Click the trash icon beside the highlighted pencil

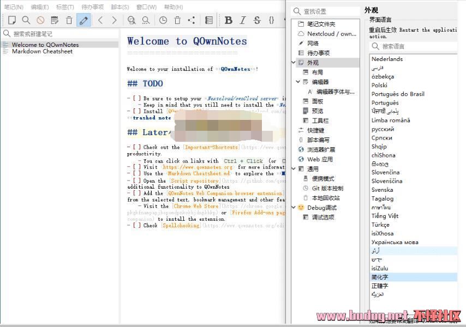pyautogui.click(x=69, y=20)
